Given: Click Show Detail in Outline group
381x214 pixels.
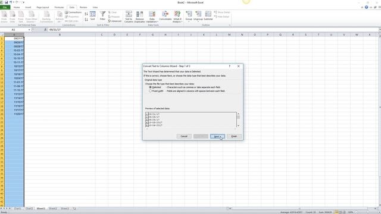Looking at the screenshot, I should pyautogui.click(x=222, y=12).
